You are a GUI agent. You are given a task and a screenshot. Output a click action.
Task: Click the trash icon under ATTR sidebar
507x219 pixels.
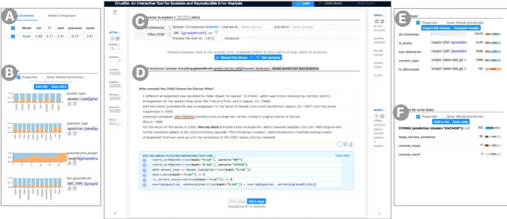[x=118, y=39]
